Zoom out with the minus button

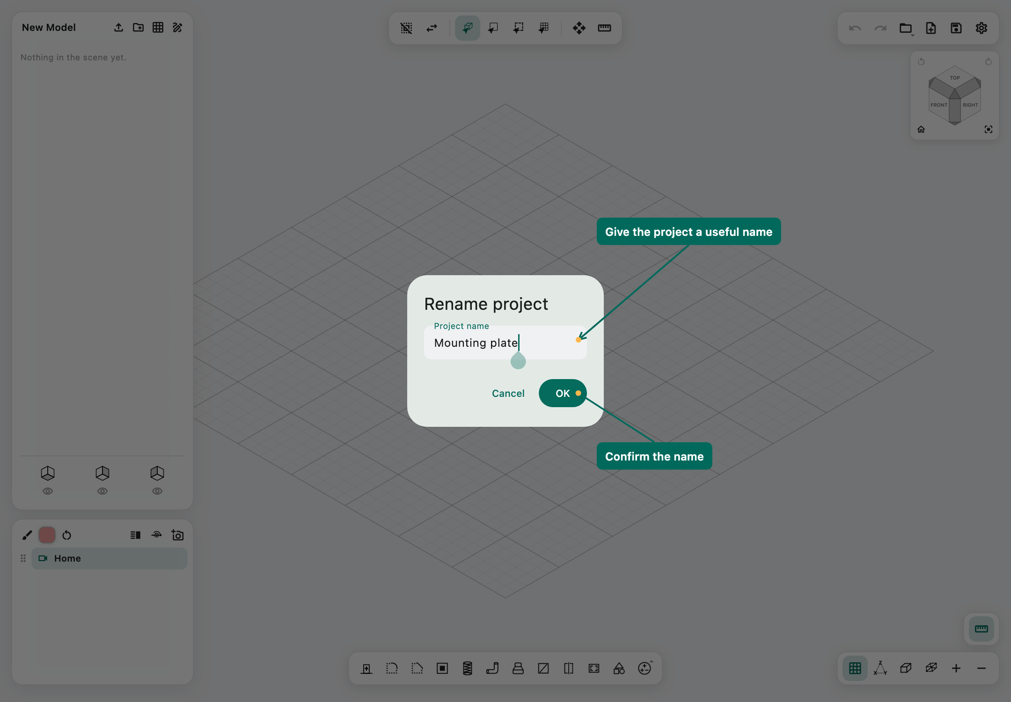click(982, 668)
